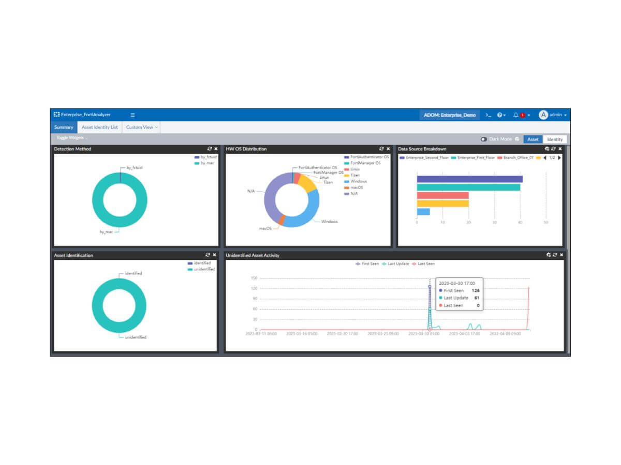Refresh the Unidentified Asset Activity widget

[x=555, y=255]
